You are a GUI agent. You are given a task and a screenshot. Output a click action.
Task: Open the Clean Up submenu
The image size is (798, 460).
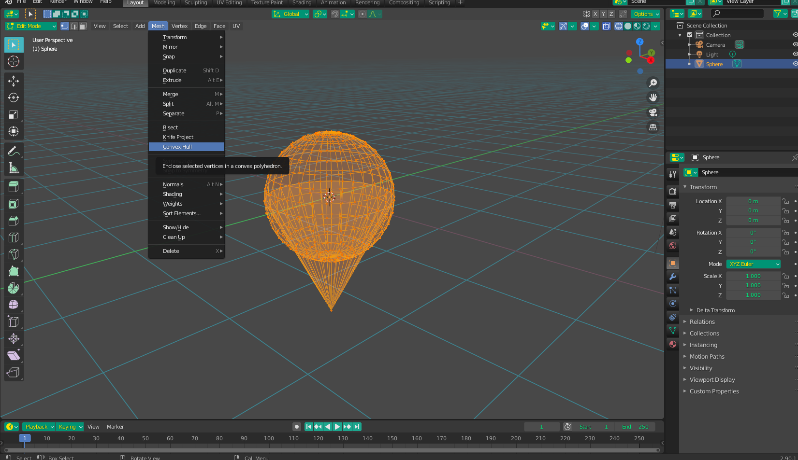pyautogui.click(x=187, y=237)
